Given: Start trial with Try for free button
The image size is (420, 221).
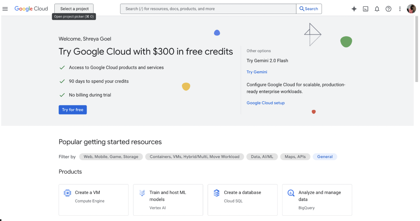Looking at the screenshot, I should pyautogui.click(x=73, y=110).
